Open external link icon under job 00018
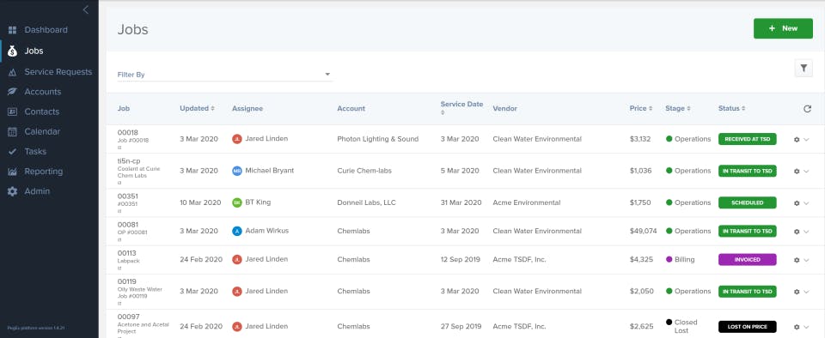This screenshot has height=338, width=825. (119, 148)
